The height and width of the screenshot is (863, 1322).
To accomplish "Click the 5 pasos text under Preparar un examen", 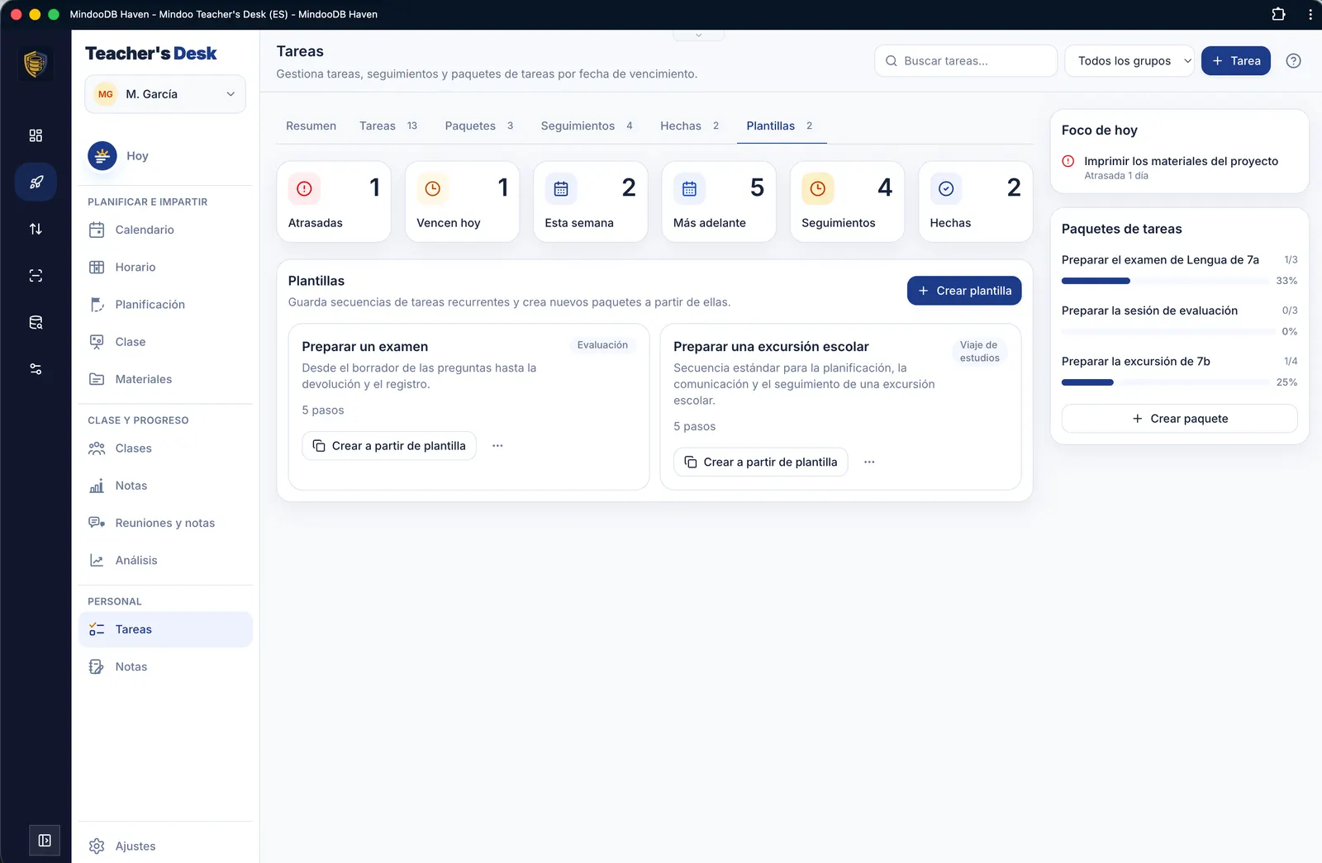I will [x=323, y=410].
